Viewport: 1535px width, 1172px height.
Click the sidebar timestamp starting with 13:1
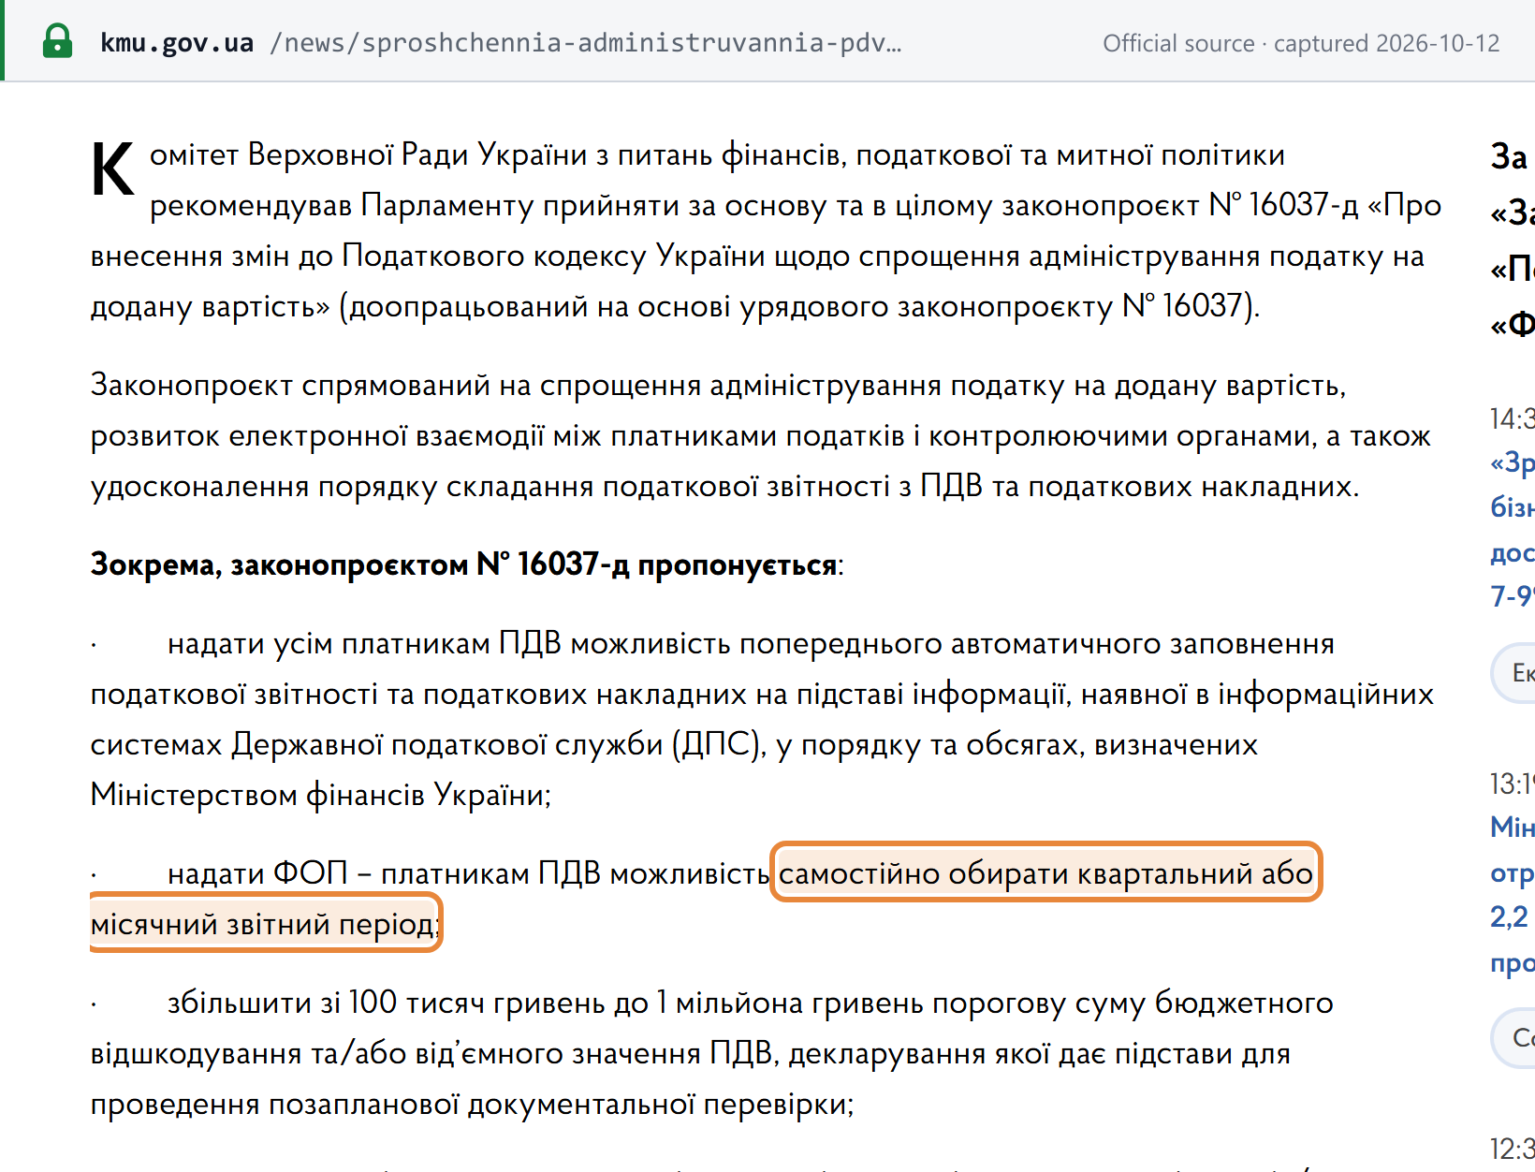(1513, 784)
